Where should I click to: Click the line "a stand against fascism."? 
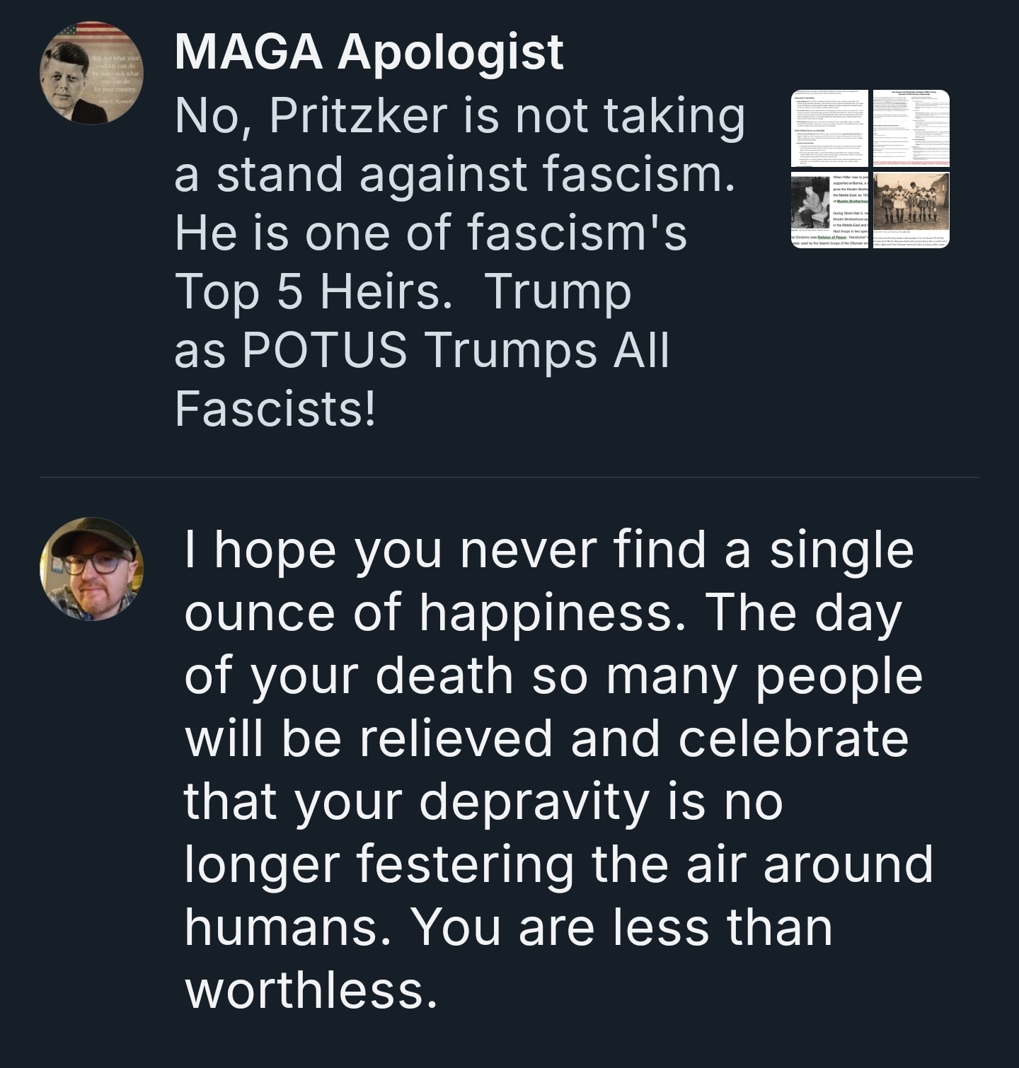454,174
